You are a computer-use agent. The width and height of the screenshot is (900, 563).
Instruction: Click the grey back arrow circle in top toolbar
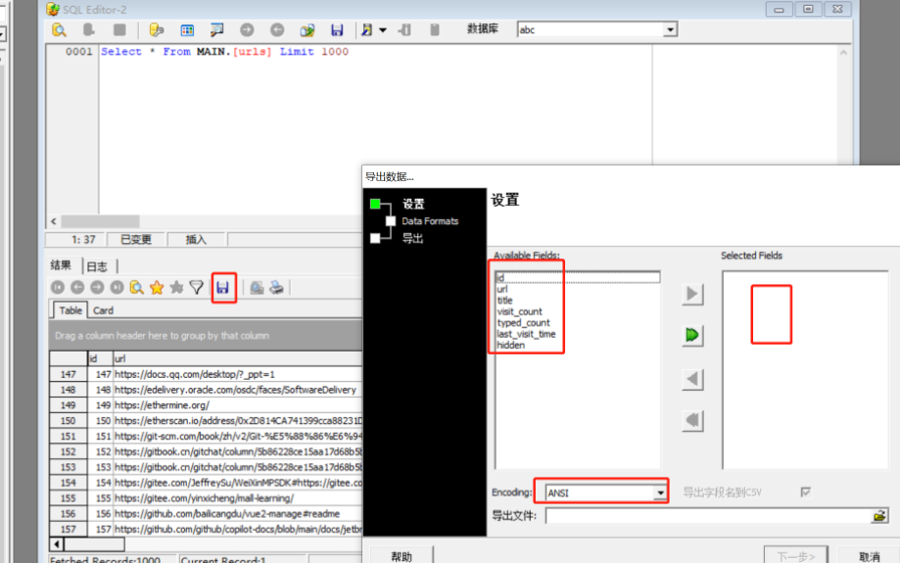click(x=277, y=29)
